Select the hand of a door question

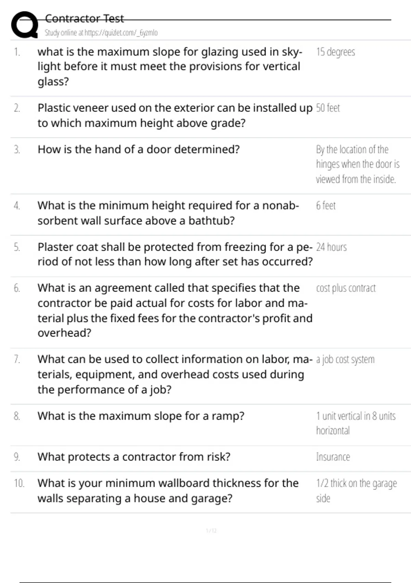138,150
